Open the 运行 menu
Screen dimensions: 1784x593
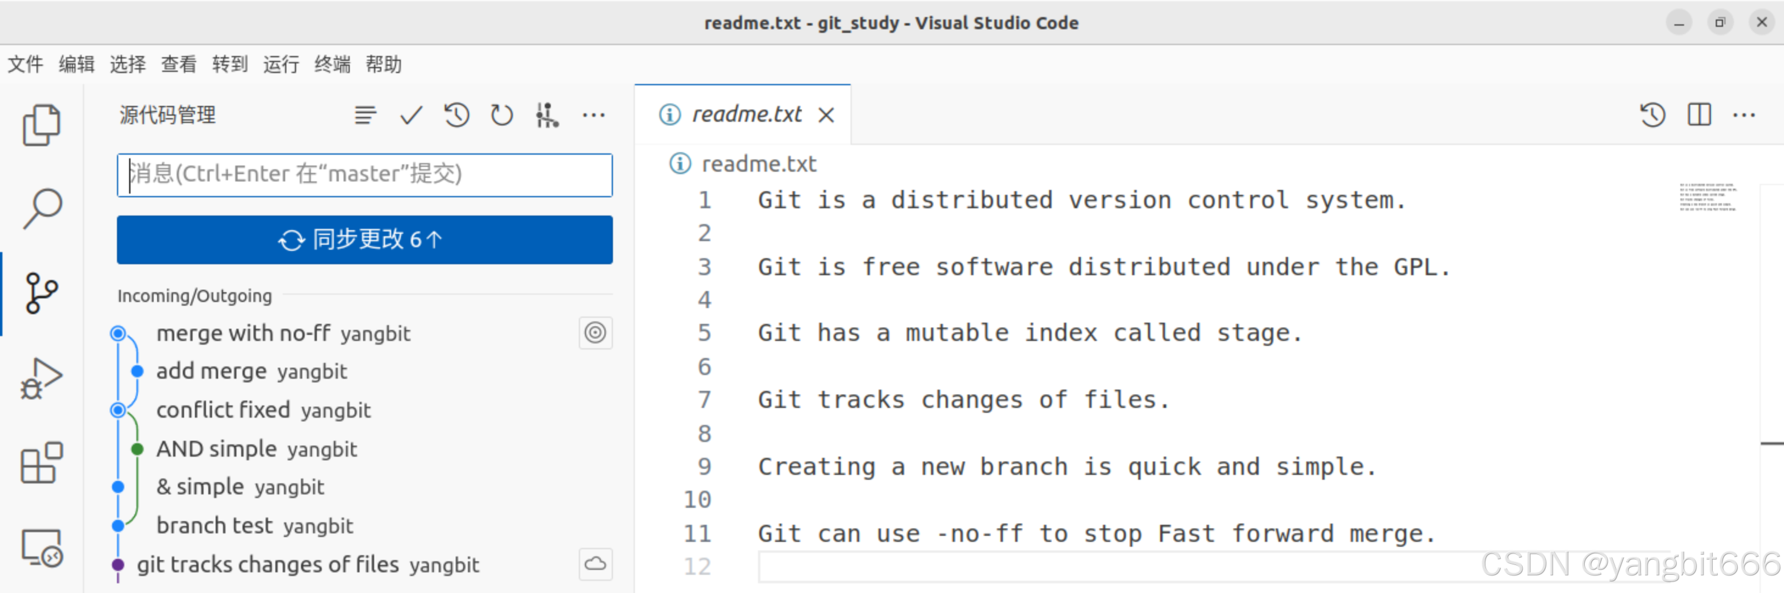click(x=281, y=65)
